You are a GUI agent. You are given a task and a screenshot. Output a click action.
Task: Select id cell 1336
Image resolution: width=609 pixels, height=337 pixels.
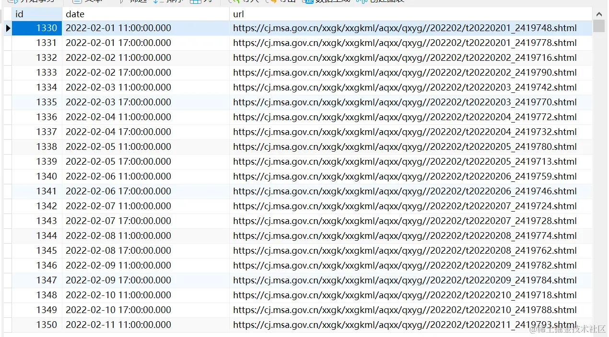coord(37,117)
